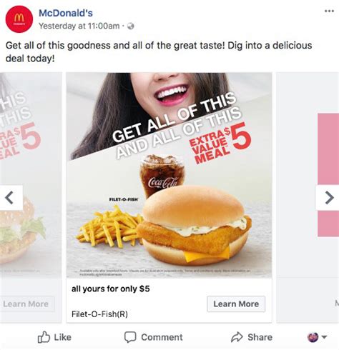Open the Filet-O-Fish meal ad image
The width and height of the screenshot is (339, 350).
click(169, 175)
